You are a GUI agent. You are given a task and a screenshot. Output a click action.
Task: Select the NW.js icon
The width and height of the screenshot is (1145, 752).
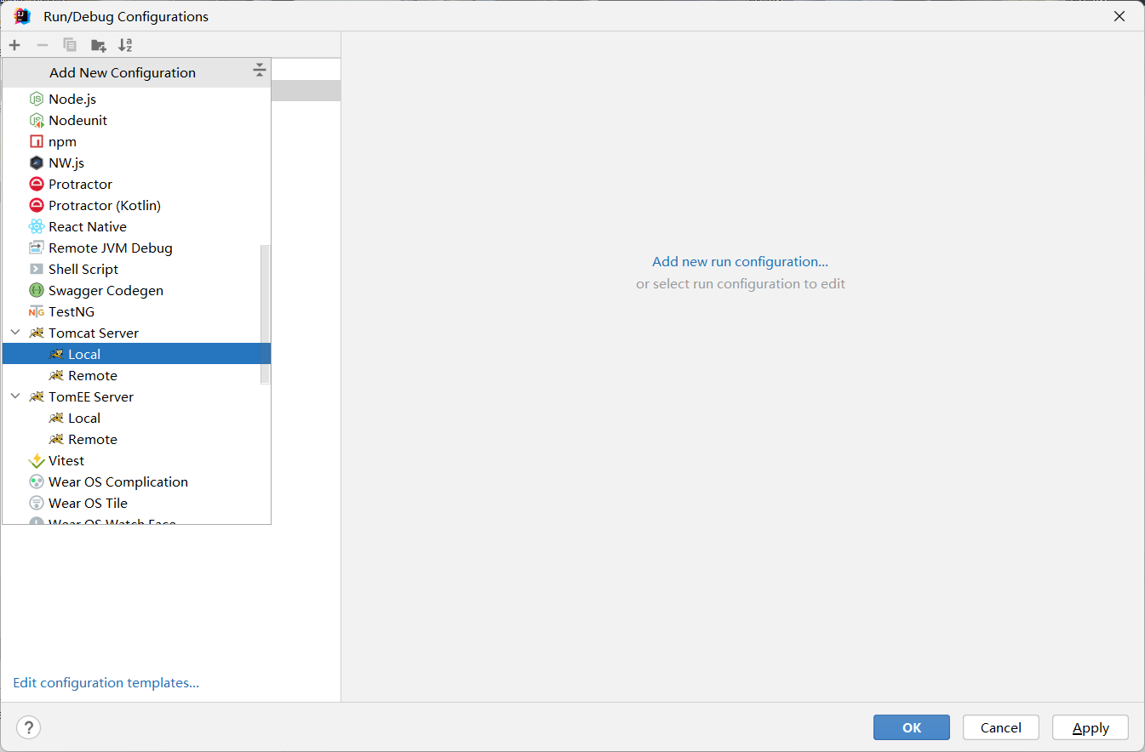point(37,162)
